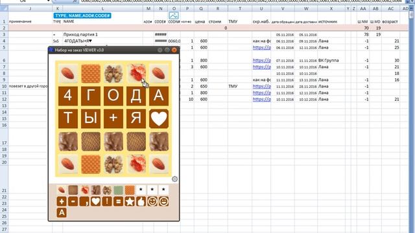
Task: Pick the red berries thumbnail in the palette strip
Action: coord(84,190)
